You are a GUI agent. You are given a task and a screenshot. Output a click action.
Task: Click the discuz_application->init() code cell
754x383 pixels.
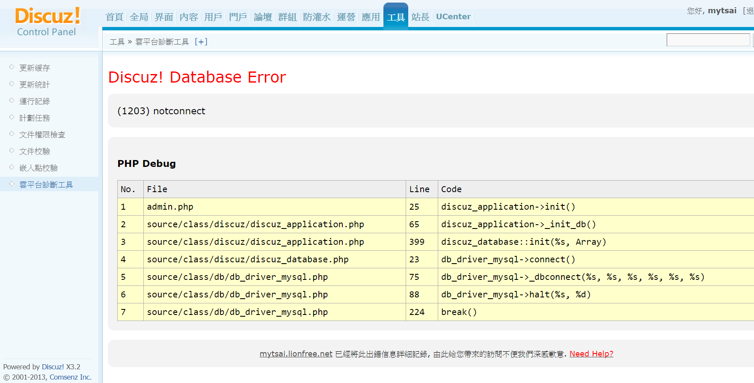coord(596,207)
